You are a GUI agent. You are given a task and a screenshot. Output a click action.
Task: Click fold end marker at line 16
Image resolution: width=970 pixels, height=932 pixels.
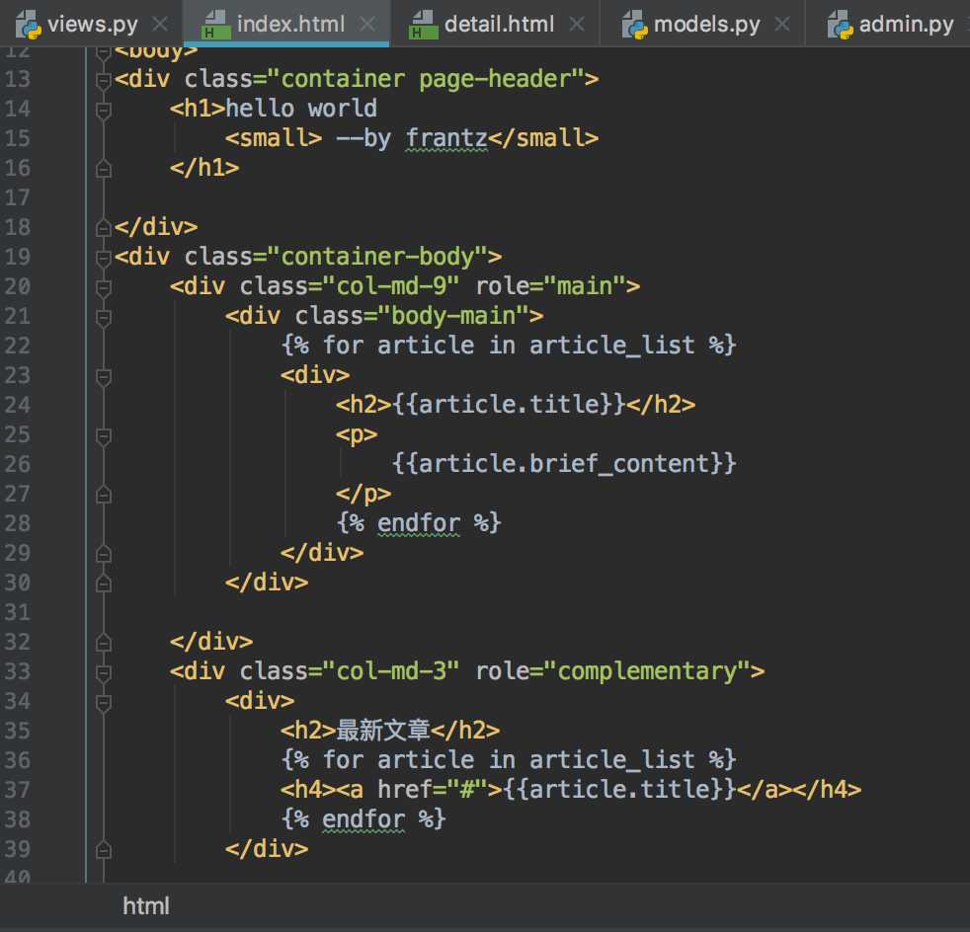coord(104,168)
